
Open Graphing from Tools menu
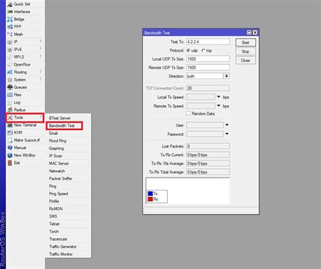pyautogui.click(x=56, y=148)
